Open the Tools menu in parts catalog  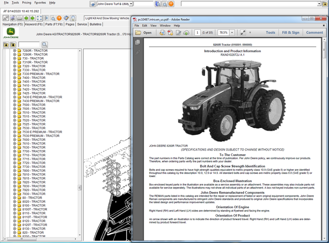[x=15, y=3]
